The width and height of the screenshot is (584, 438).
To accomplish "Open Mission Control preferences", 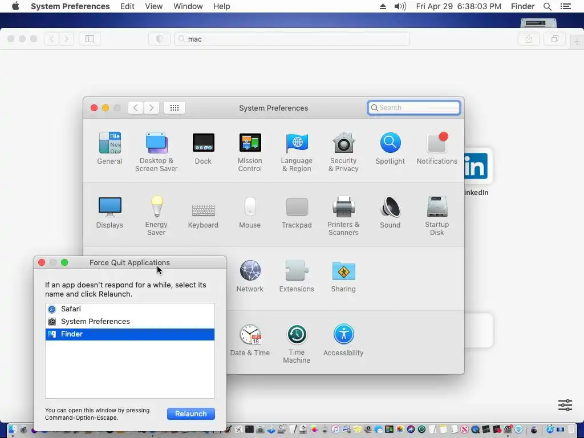I will point(250,152).
